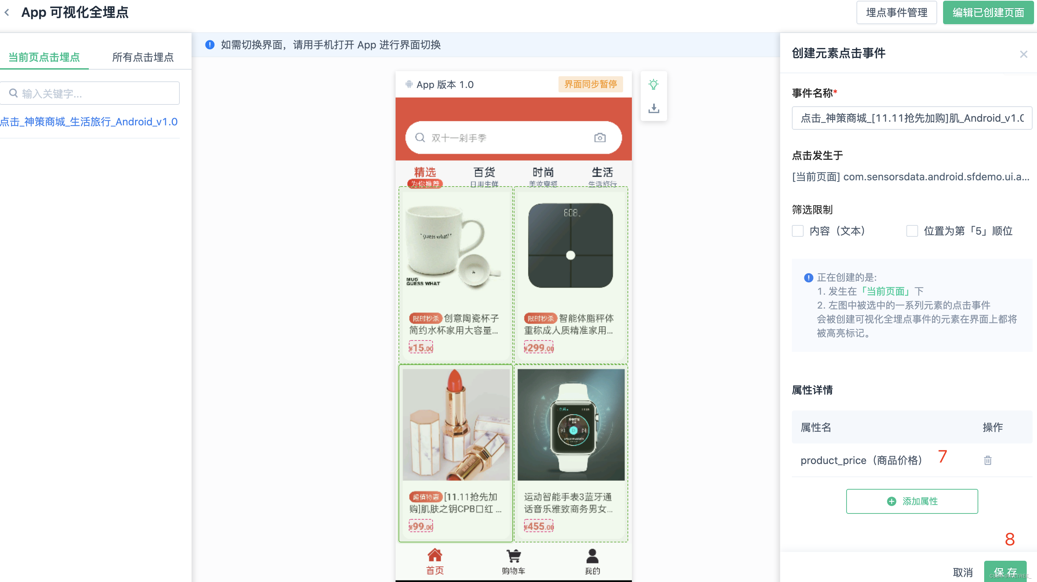Click the back arrow beside App 可视化全埋点
Screen dimensions: 1037x582
click(7, 12)
